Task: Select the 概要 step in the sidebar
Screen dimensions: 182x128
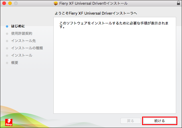Action: (x=15, y=63)
